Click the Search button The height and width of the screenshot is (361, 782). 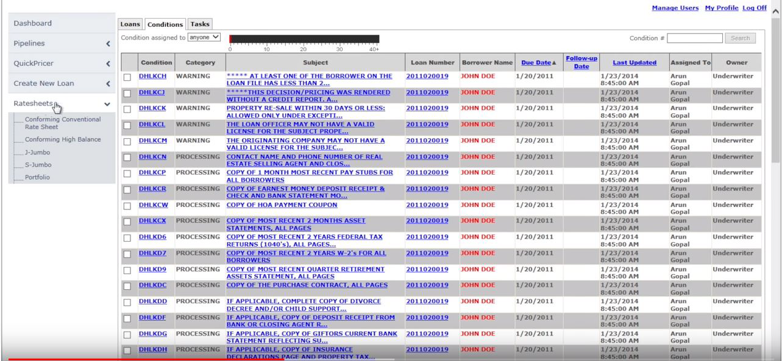coord(740,38)
